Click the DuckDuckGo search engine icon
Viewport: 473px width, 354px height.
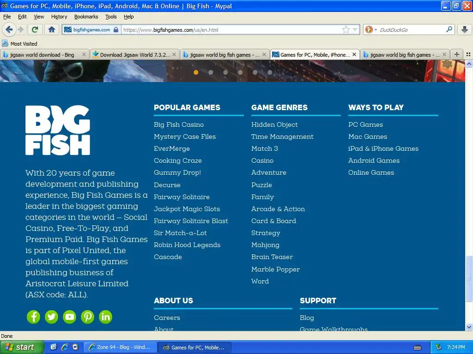tap(369, 29)
